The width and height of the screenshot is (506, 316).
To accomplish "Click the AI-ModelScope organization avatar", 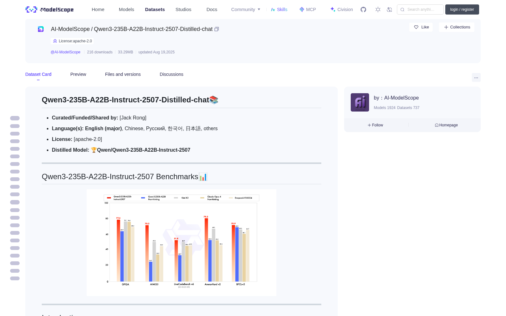I will pos(360,102).
